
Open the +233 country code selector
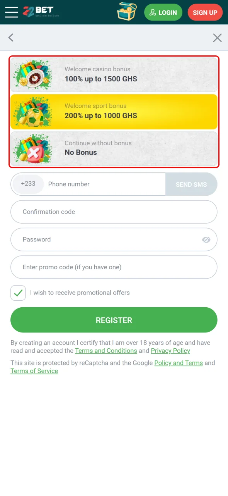pyautogui.click(x=27, y=184)
